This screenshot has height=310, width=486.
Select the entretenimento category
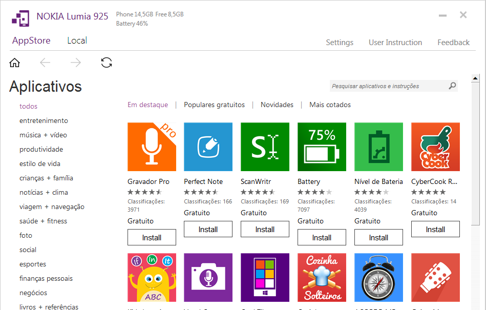(x=44, y=120)
